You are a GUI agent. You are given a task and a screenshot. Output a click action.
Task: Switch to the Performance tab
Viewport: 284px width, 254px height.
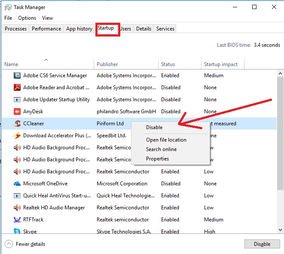(x=46, y=29)
